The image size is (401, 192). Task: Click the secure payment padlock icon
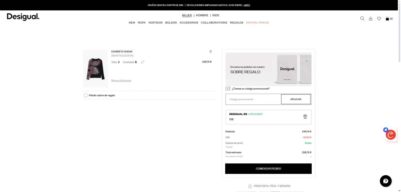250,186
